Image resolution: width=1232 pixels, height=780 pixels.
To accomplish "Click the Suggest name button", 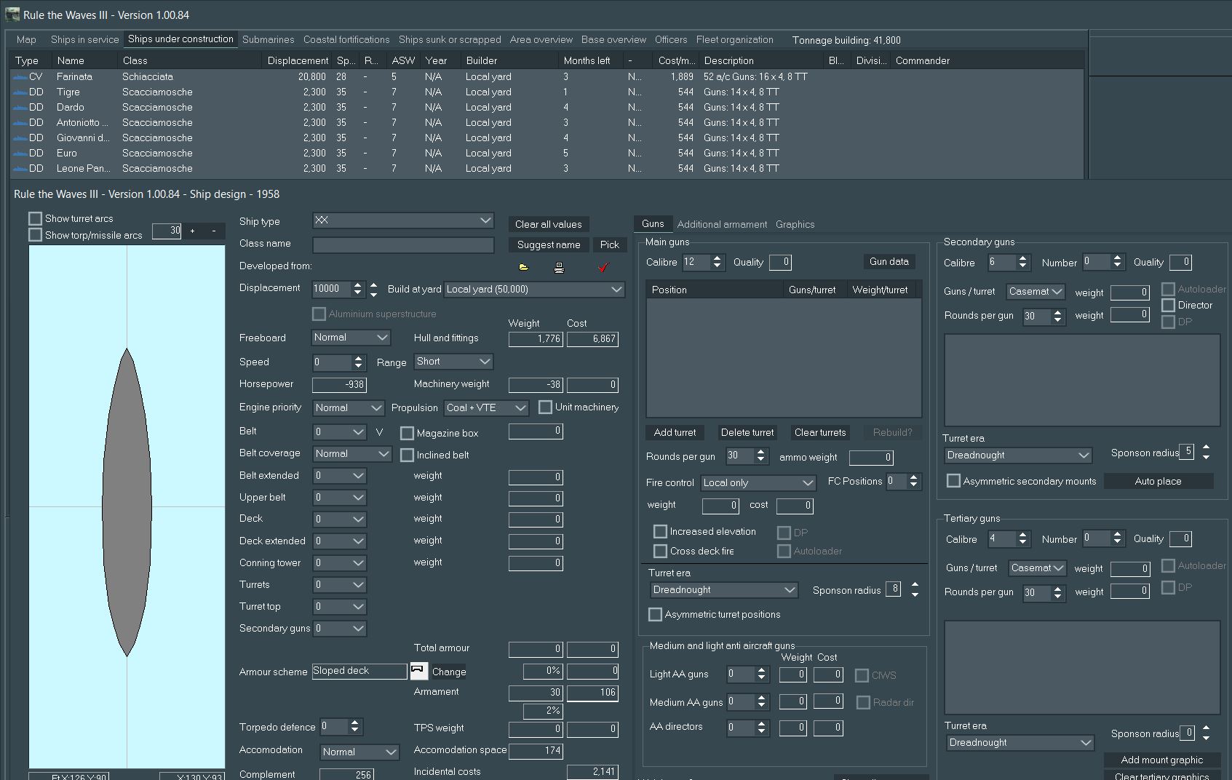I will 549,244.
